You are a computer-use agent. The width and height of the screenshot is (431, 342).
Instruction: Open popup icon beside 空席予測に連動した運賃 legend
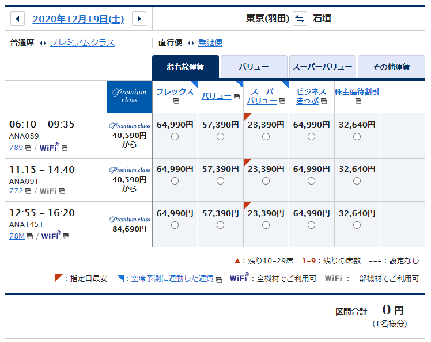click(x=219, y=280)
